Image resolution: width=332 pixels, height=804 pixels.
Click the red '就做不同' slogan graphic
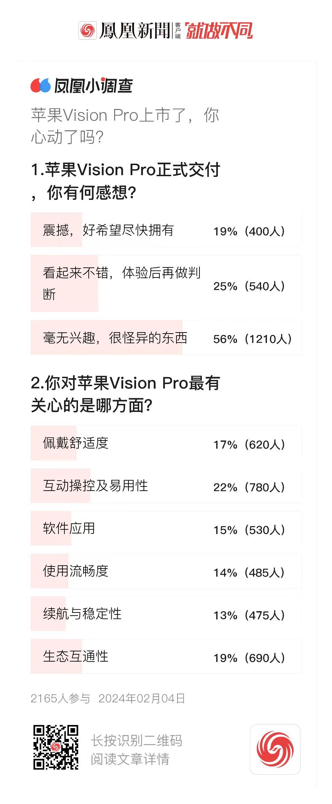219,31
